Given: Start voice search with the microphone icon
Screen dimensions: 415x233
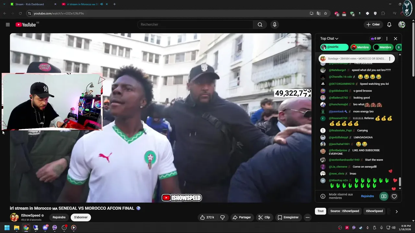Looking at the screenshot, I should [x=275, y=25].
